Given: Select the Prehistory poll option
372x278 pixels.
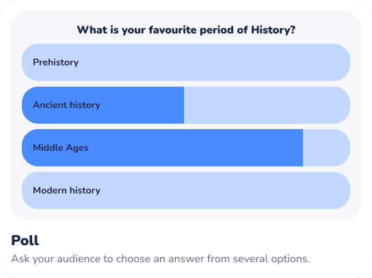Looking at the screenshot, I should (x=186, y=62).
